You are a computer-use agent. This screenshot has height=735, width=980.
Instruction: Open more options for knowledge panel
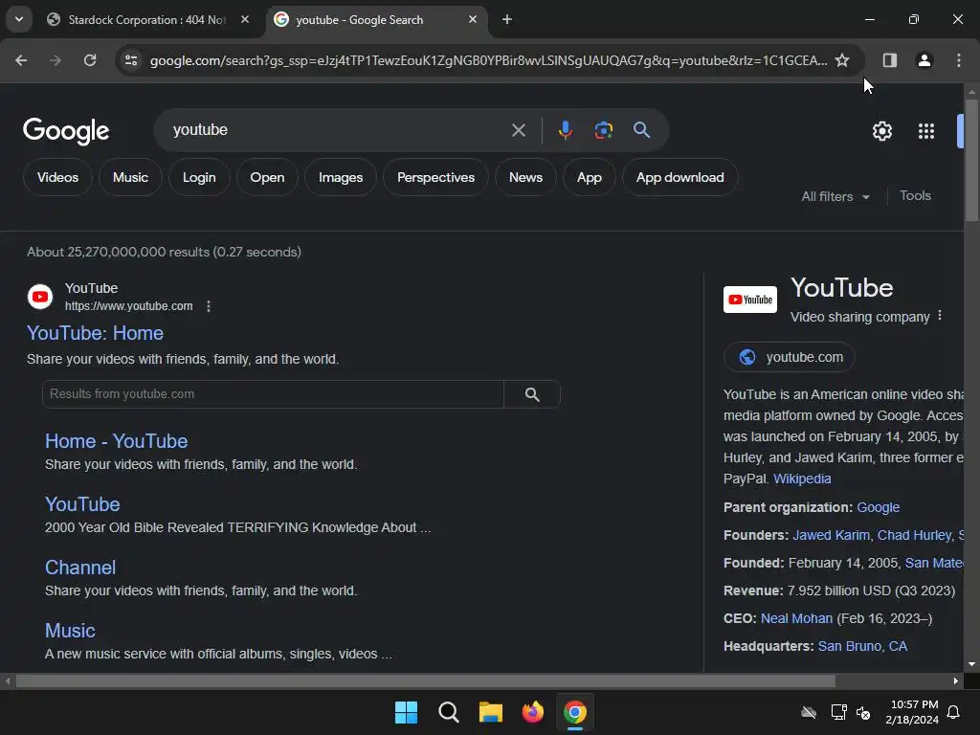click(x=940, y=316)
